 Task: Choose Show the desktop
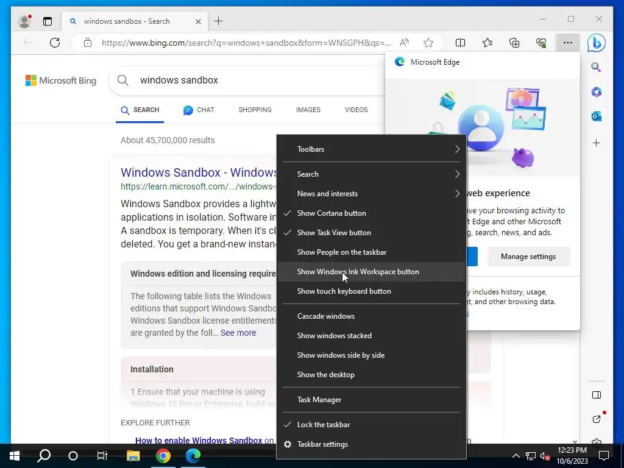coord(371,375)
